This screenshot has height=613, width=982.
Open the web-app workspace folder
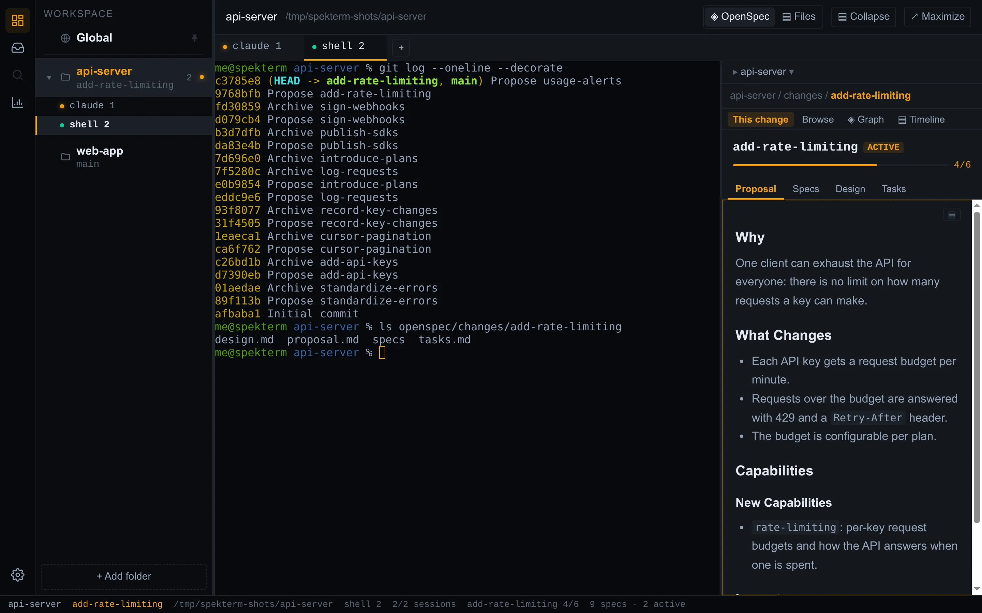point(124,157)
